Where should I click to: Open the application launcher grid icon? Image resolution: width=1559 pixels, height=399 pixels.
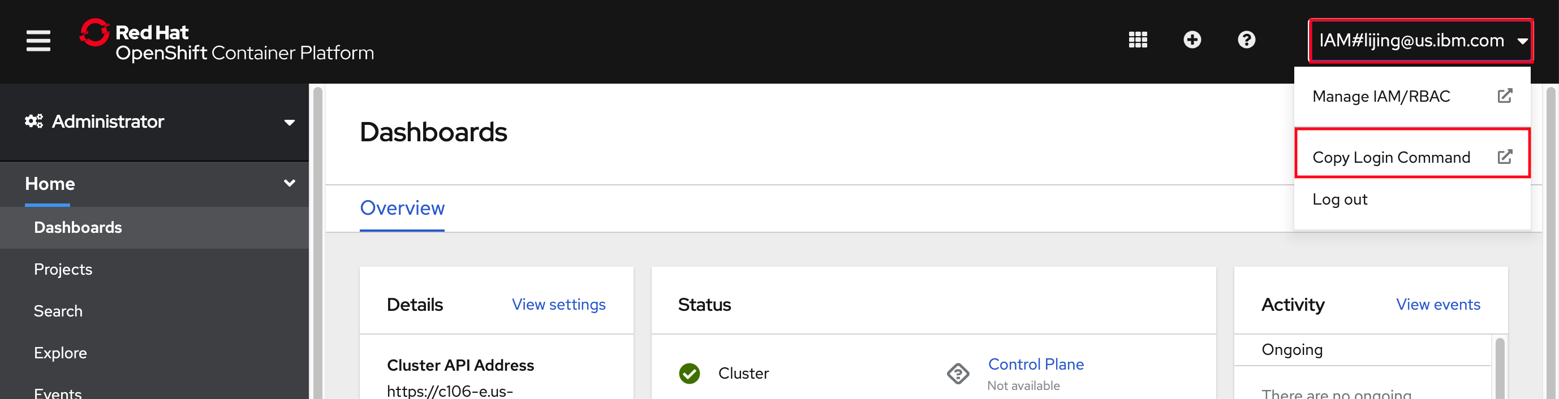coord(1138,40)
